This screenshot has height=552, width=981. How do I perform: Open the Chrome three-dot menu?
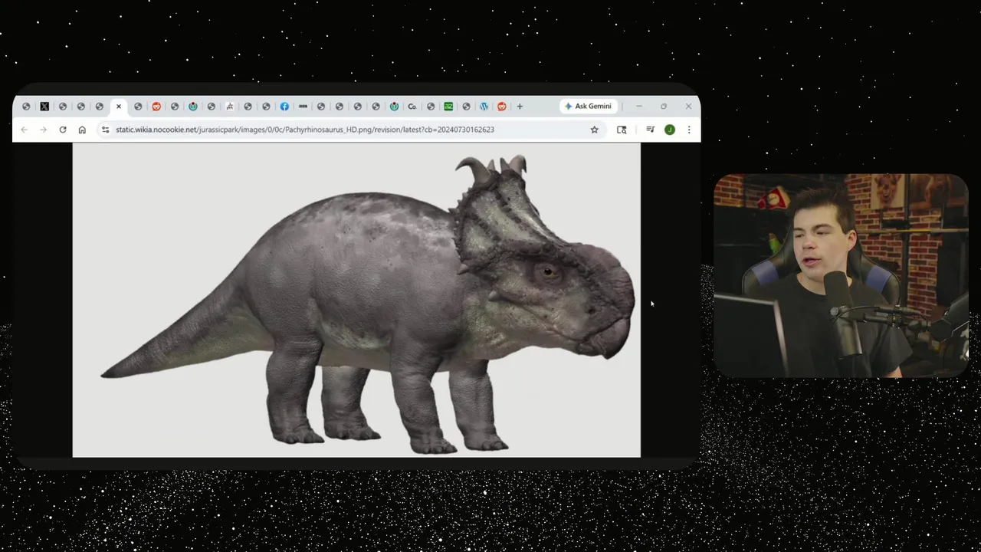[x=689, y=130]
